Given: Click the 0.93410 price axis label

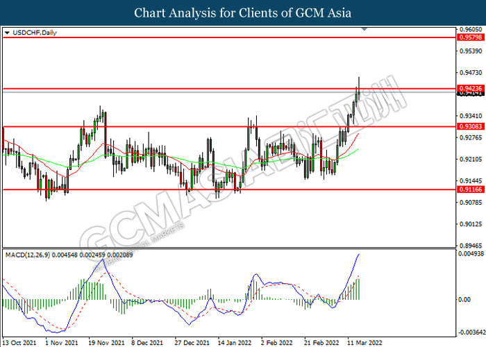Looking at the screenshot, I should (x=471, y=116).
